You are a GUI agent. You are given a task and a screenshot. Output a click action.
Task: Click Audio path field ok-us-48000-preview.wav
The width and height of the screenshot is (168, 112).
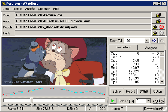coord(83,21)
